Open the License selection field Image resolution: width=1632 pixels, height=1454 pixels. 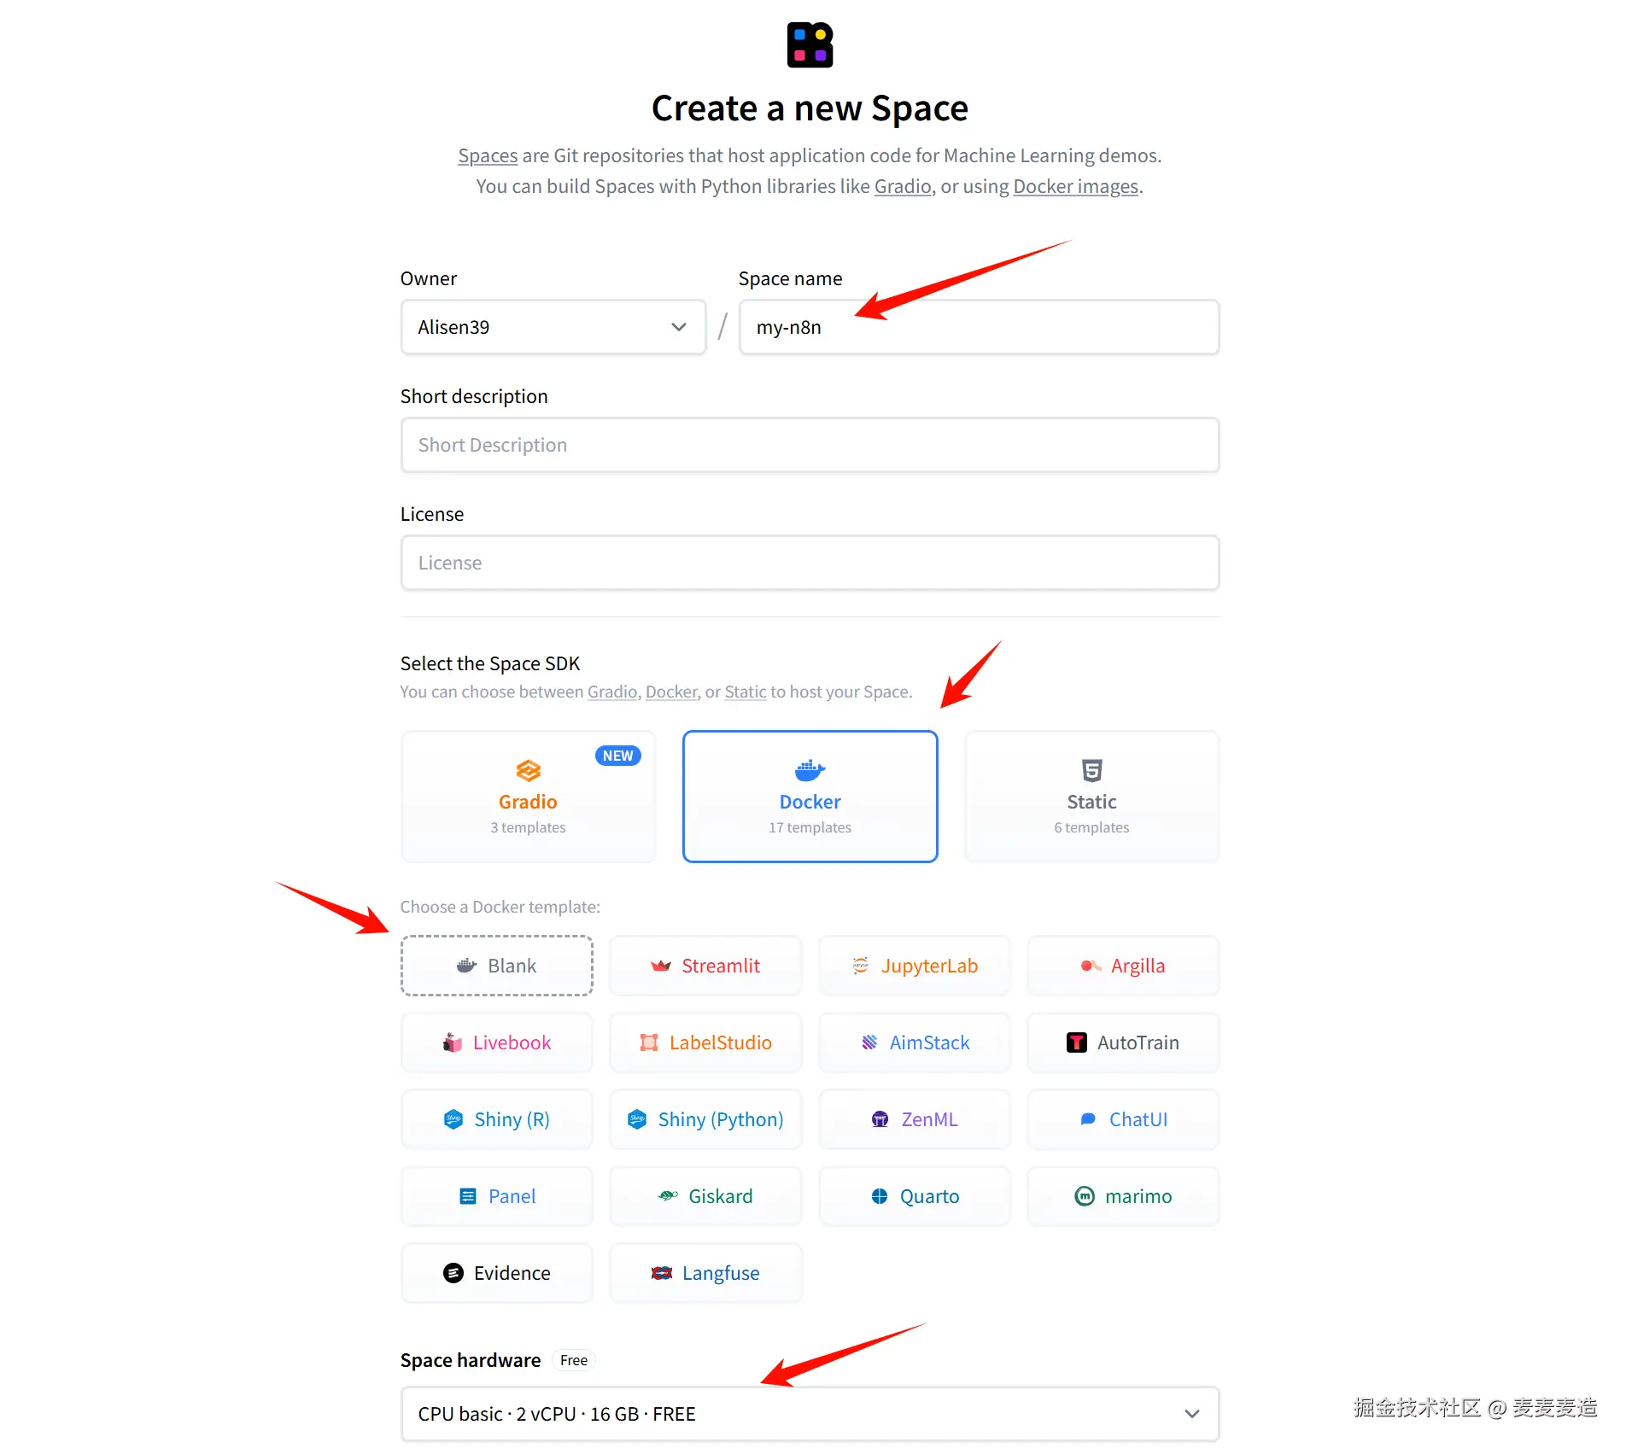[809, 563]
